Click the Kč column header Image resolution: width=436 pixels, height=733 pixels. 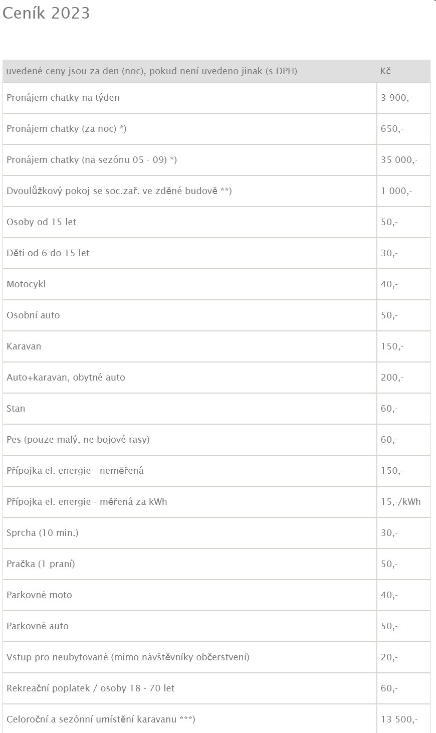coord(385,71)
